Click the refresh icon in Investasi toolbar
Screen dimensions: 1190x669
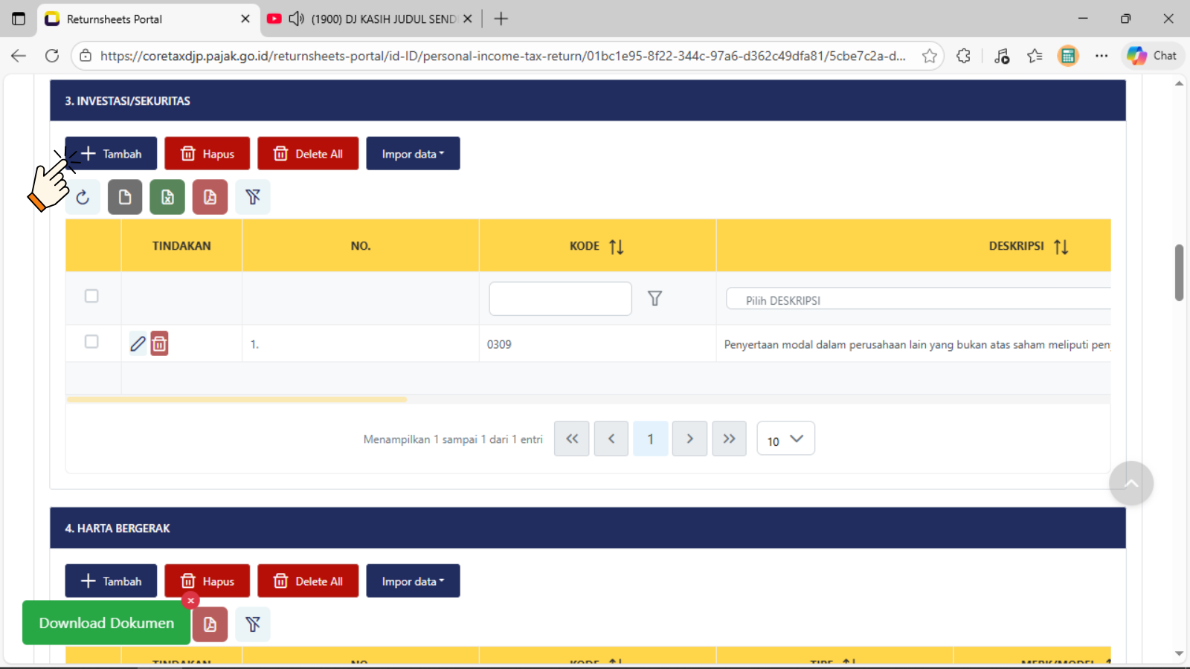click(x=83, y=197)
